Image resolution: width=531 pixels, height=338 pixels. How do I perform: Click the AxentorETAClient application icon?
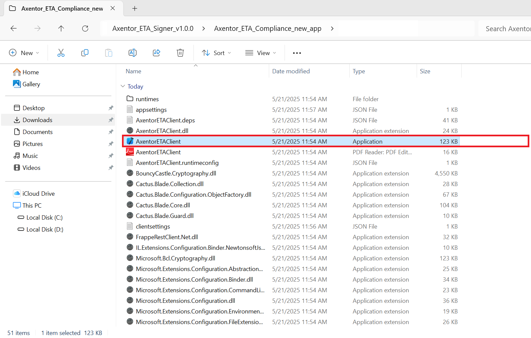(x=130, y=141)
